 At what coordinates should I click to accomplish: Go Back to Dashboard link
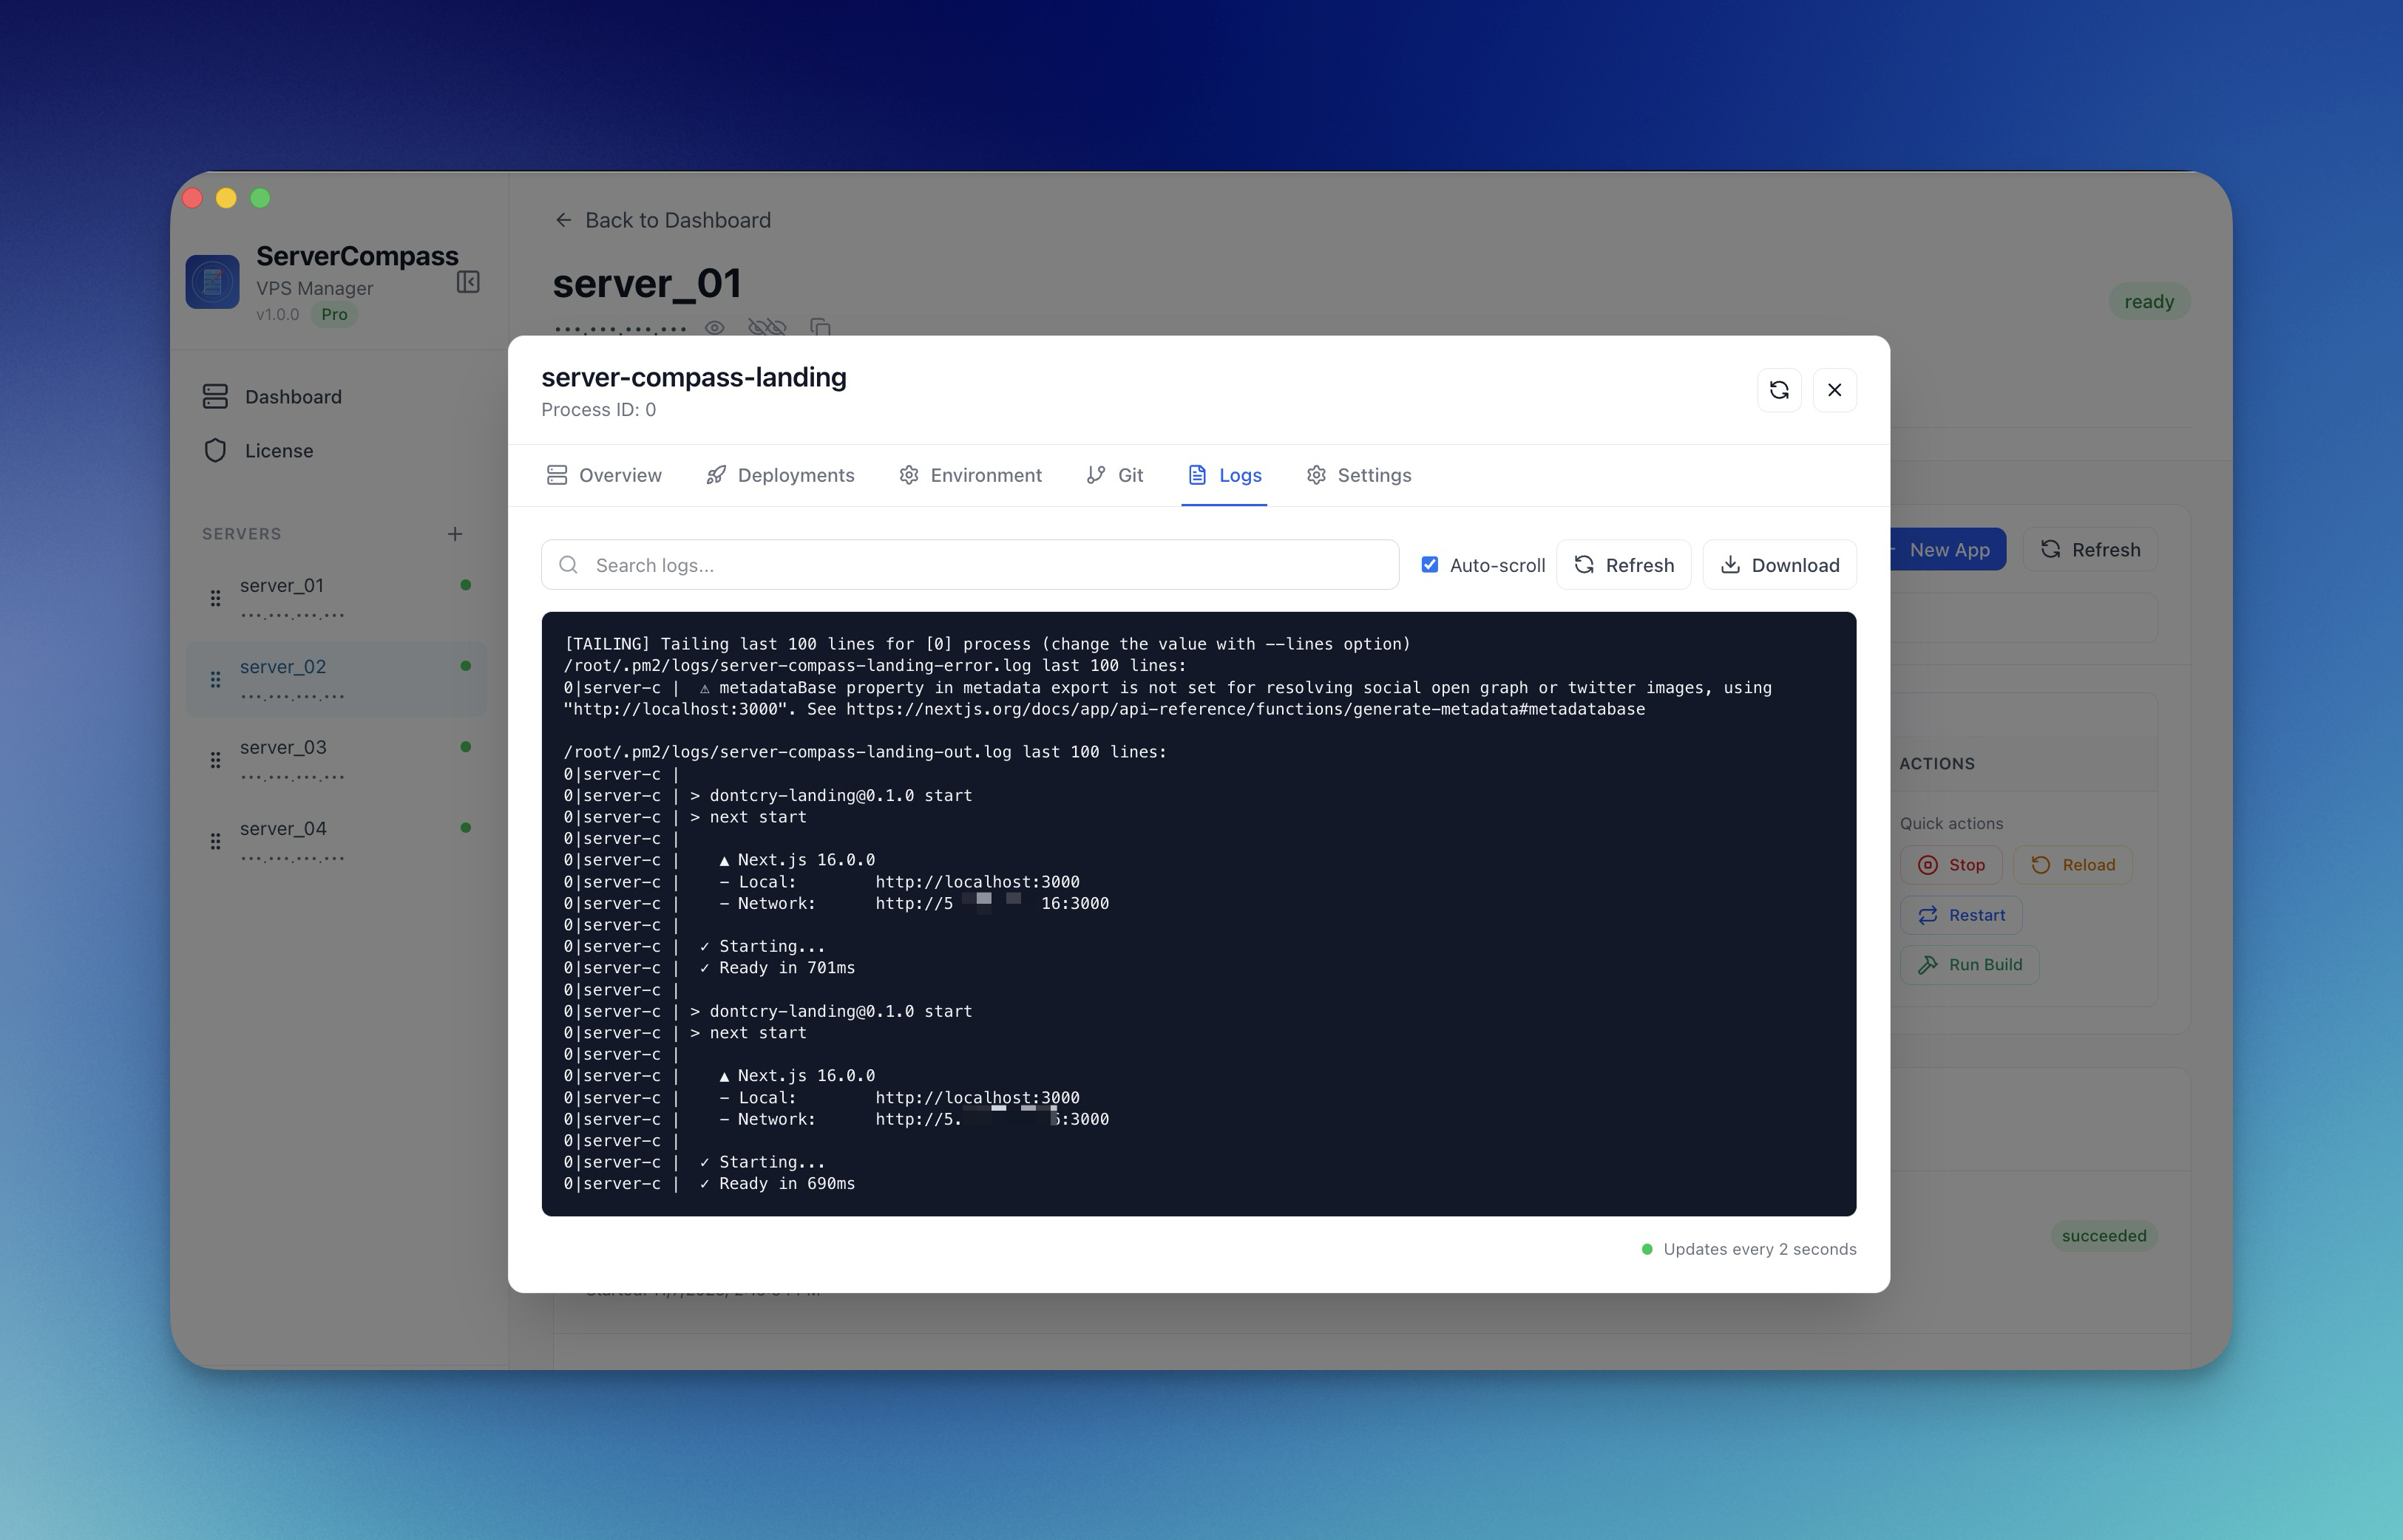pyautogui.click(x=662, y=220)
